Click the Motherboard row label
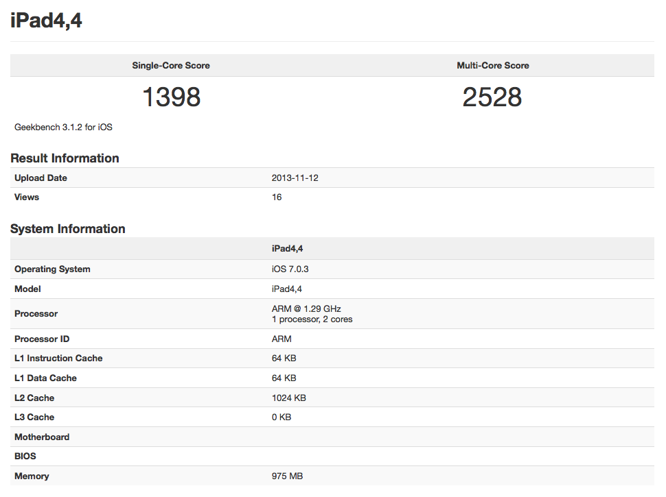Viewport: 666px width, 497px height. (42, 437)
